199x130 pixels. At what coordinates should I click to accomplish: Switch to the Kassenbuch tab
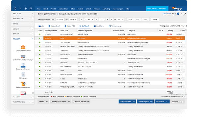click(54, 26)
